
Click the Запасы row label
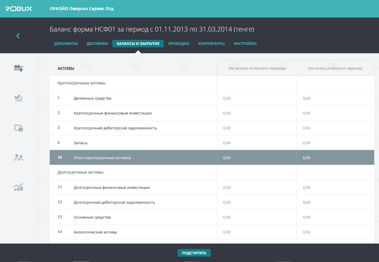click(80, 143)
